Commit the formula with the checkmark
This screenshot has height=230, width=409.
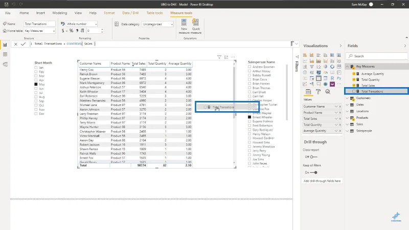[23, 44]
